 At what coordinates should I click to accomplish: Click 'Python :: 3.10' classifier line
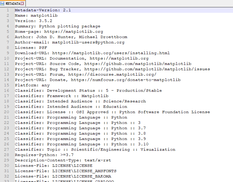point(81,144)
